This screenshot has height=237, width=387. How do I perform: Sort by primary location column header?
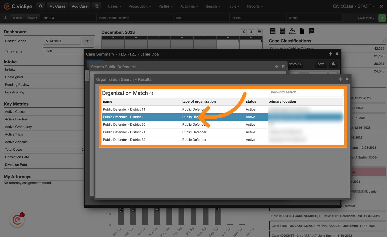(282, 101)
